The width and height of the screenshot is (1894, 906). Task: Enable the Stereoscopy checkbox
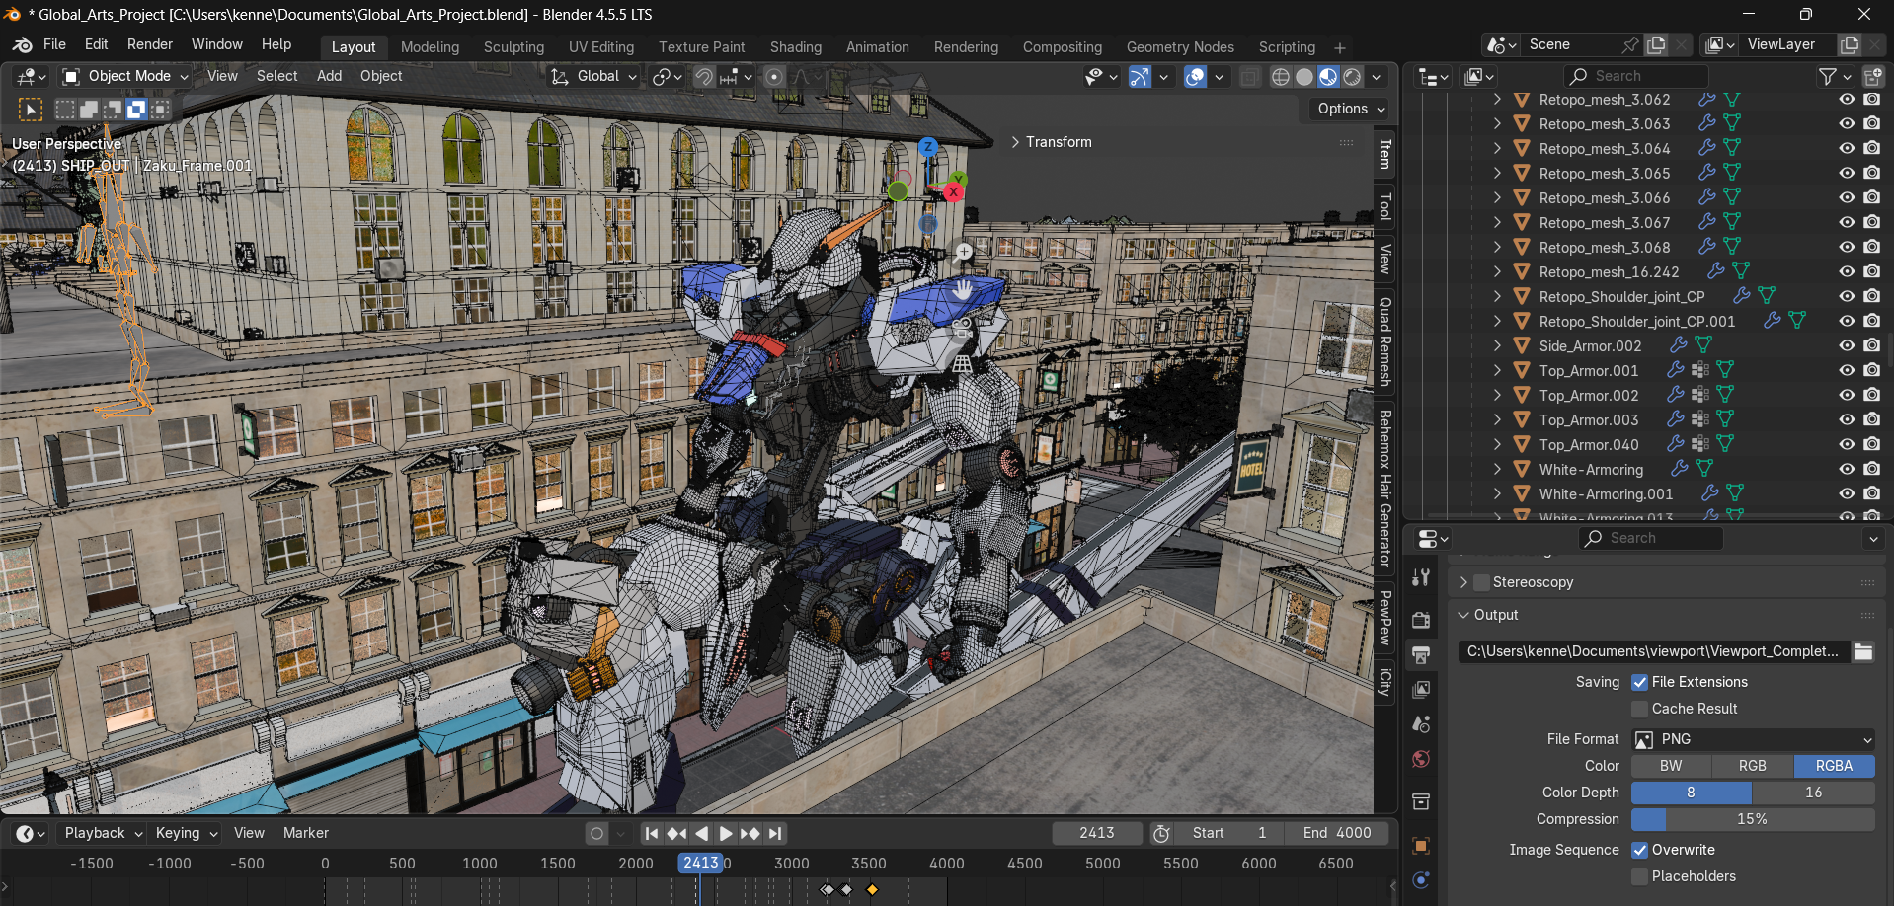click(1481, 583)
